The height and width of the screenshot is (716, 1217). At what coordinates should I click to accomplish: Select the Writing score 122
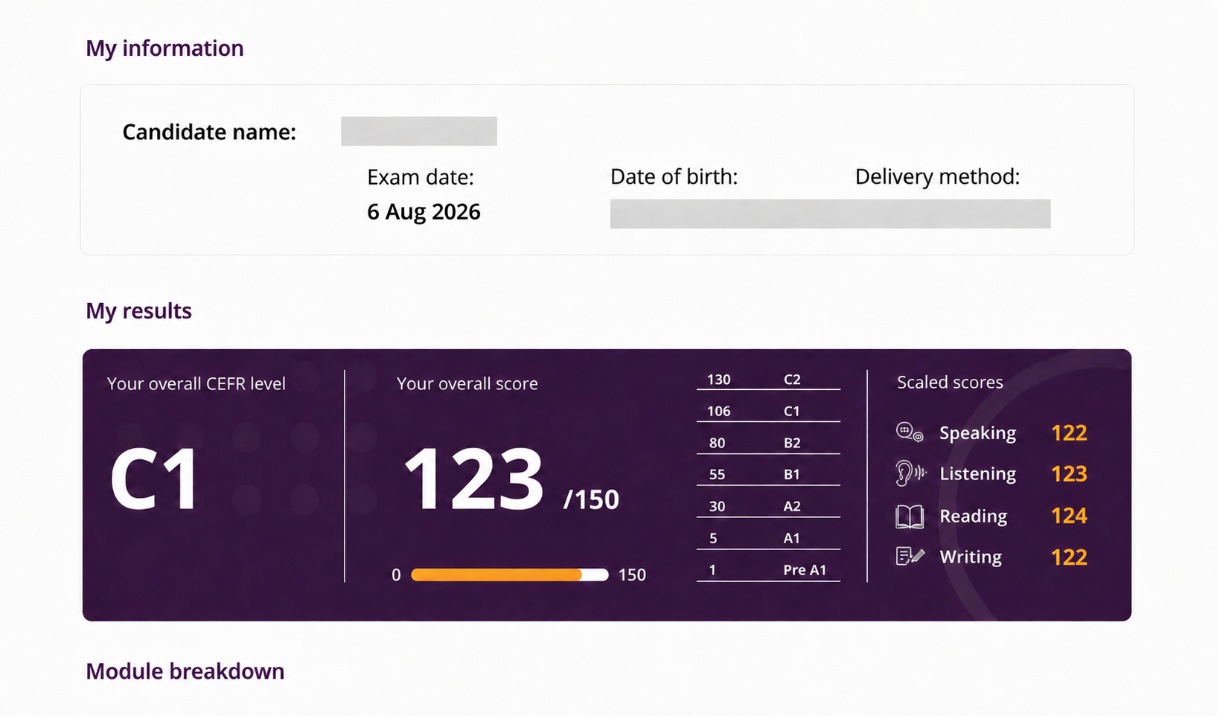(x=1069, y=557)
